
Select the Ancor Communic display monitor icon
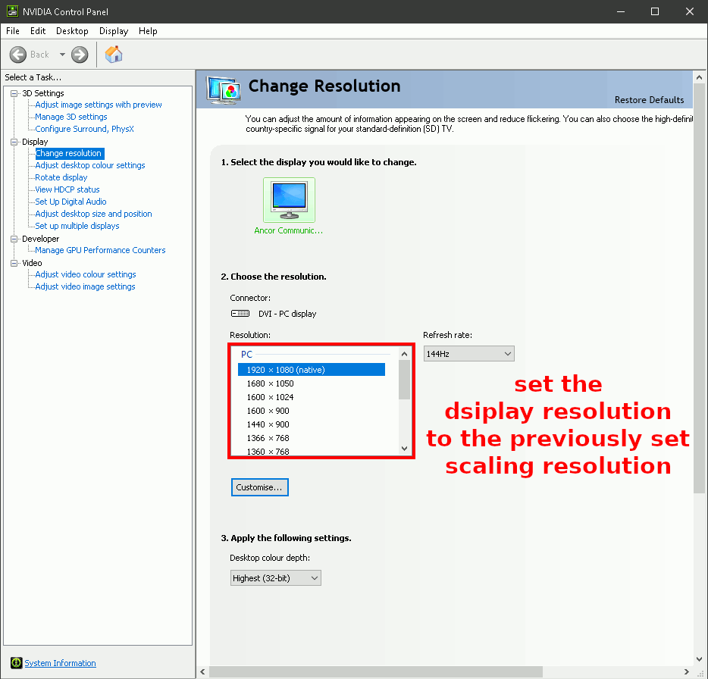click(289, 199)
